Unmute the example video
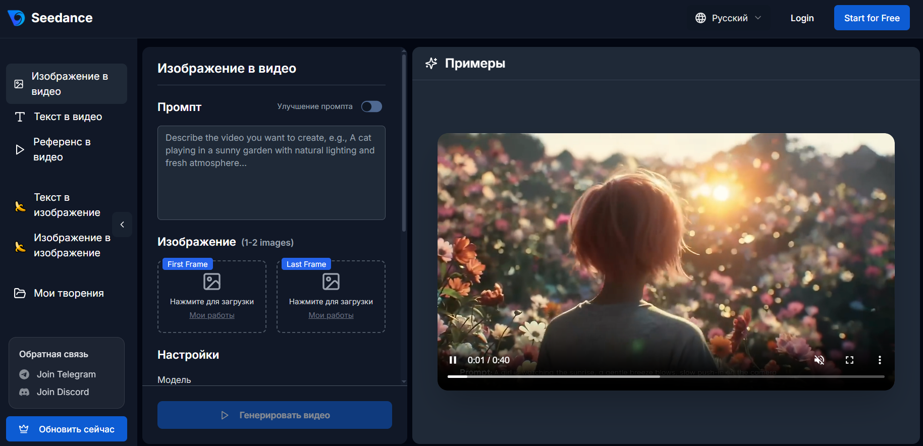The width and height of the screenshot is (923, 446). (819, 360)
